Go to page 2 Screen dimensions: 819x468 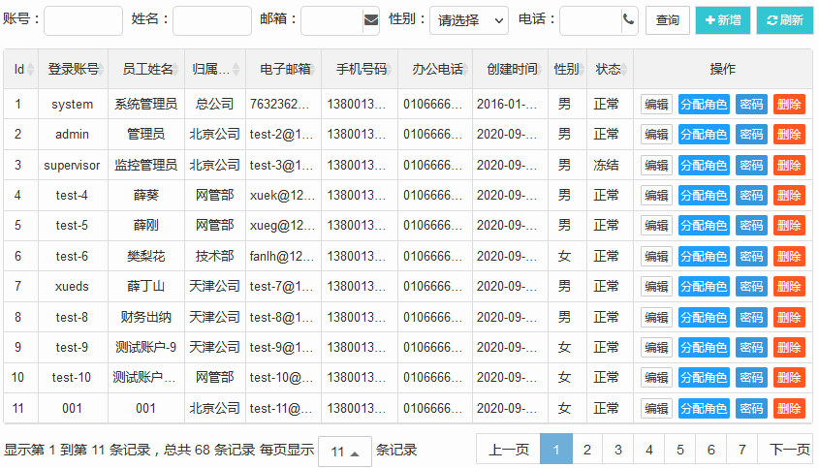click(x=587, y=450)
